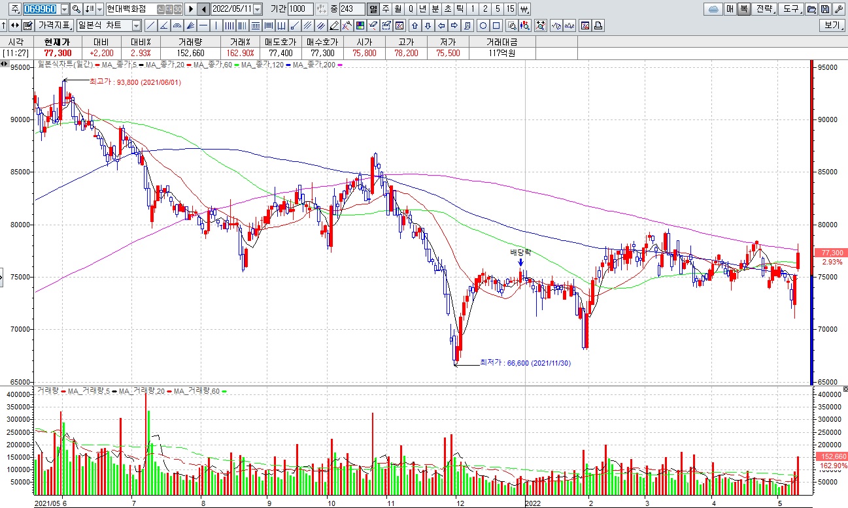Select the rectangle shape tool
This screenshot has width=848, height=508.
(496, 25)
